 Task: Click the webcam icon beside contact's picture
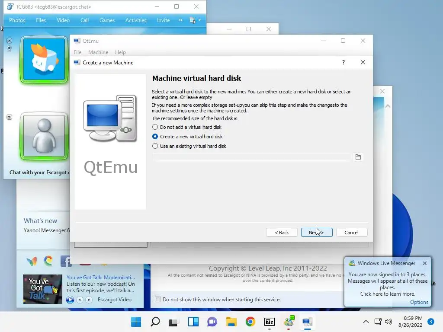10,48
